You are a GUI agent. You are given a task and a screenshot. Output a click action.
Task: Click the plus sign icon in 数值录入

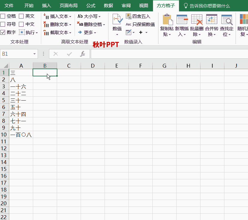point(141,32)
